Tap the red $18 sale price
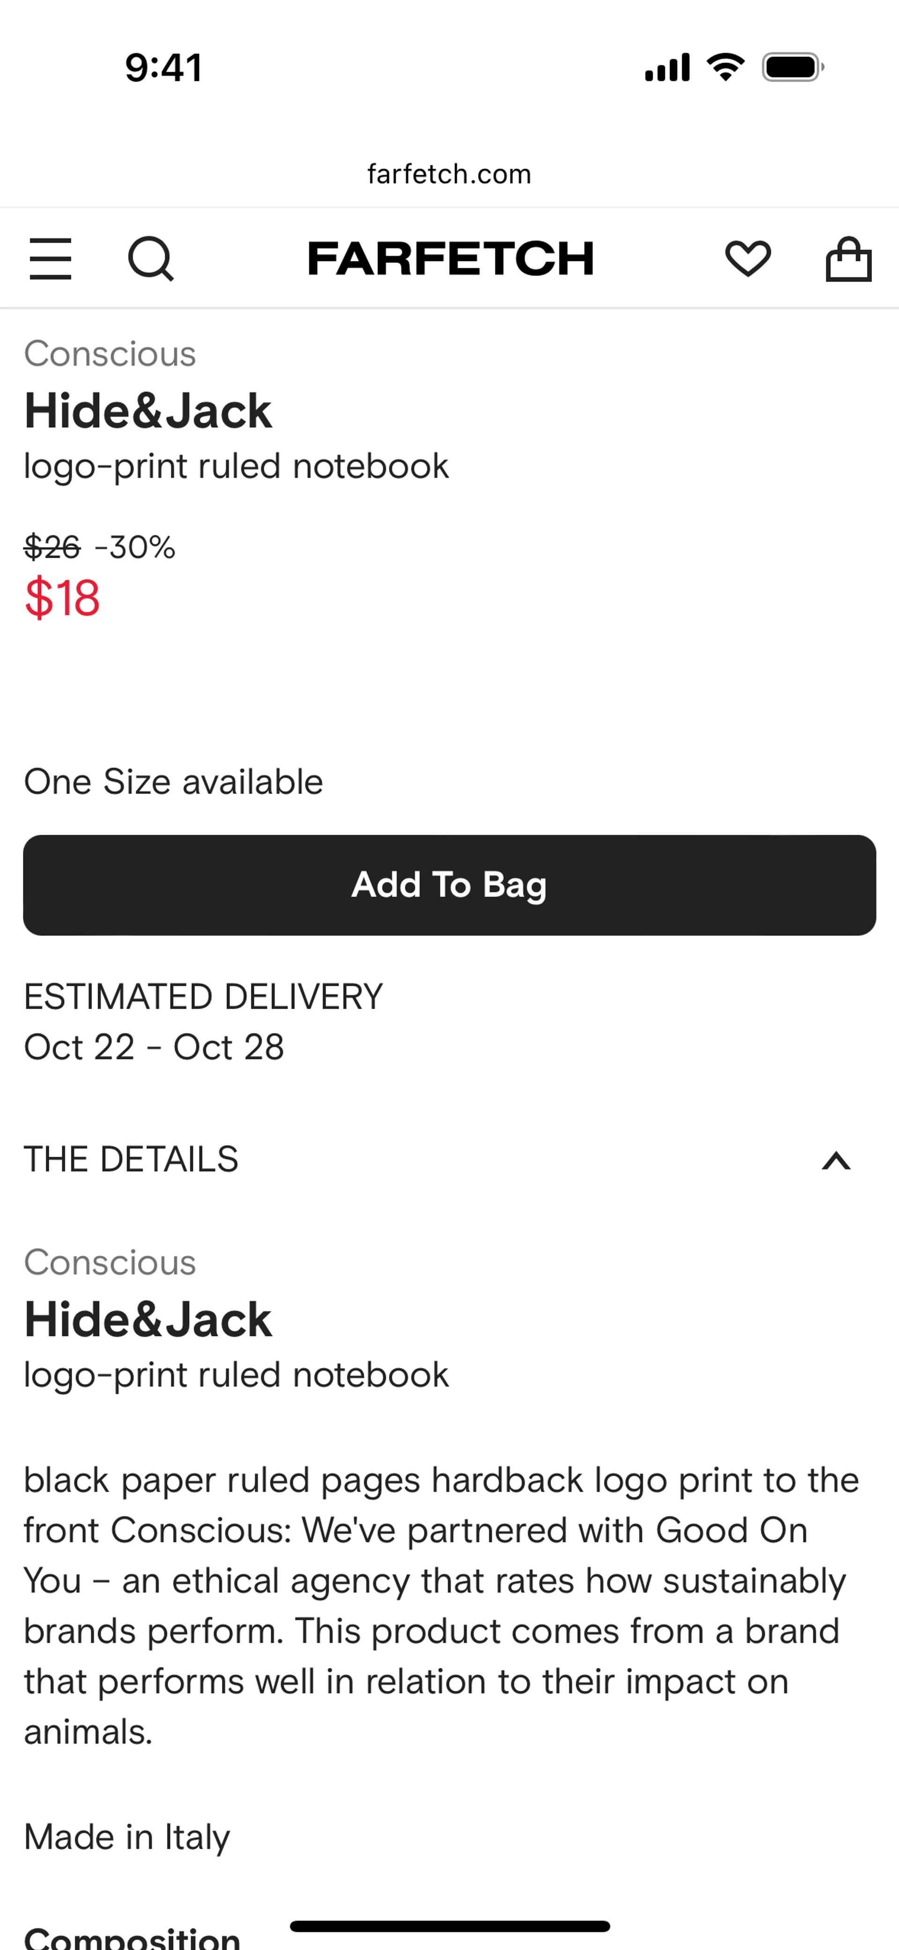 [62, 598]
